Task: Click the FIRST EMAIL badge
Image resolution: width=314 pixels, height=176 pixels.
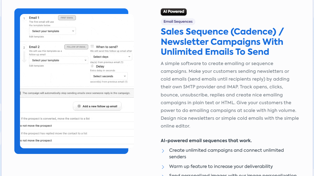Action: [x=67, y=18]
